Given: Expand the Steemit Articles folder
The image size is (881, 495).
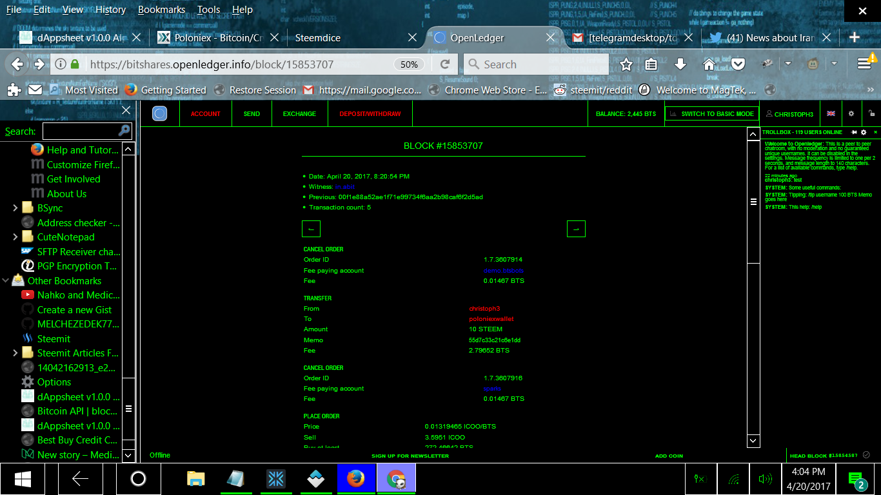Looking at the screenshot, I should tap(15, 353).
